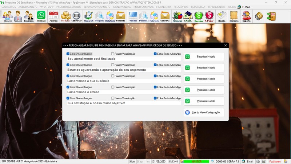Click Pesquisar Modelo for 'Lamentamos o atraso'
This screenshot has height=164, width=291.
(x=204, y=90)
